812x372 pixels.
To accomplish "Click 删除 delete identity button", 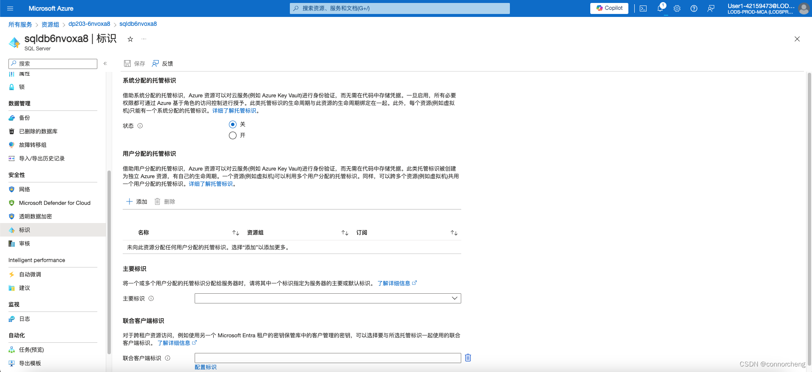I will coord(165,201).
